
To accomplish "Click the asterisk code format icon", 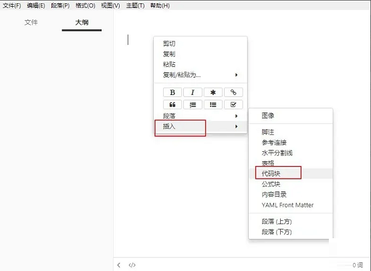I will [213, 92].
